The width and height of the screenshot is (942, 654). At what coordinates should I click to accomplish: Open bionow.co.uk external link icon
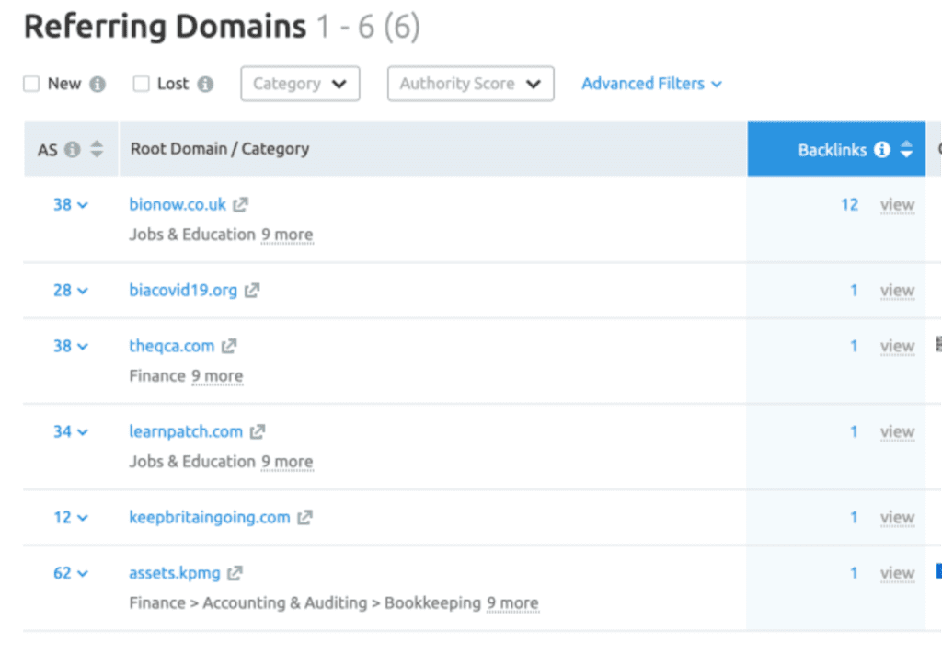240,205
